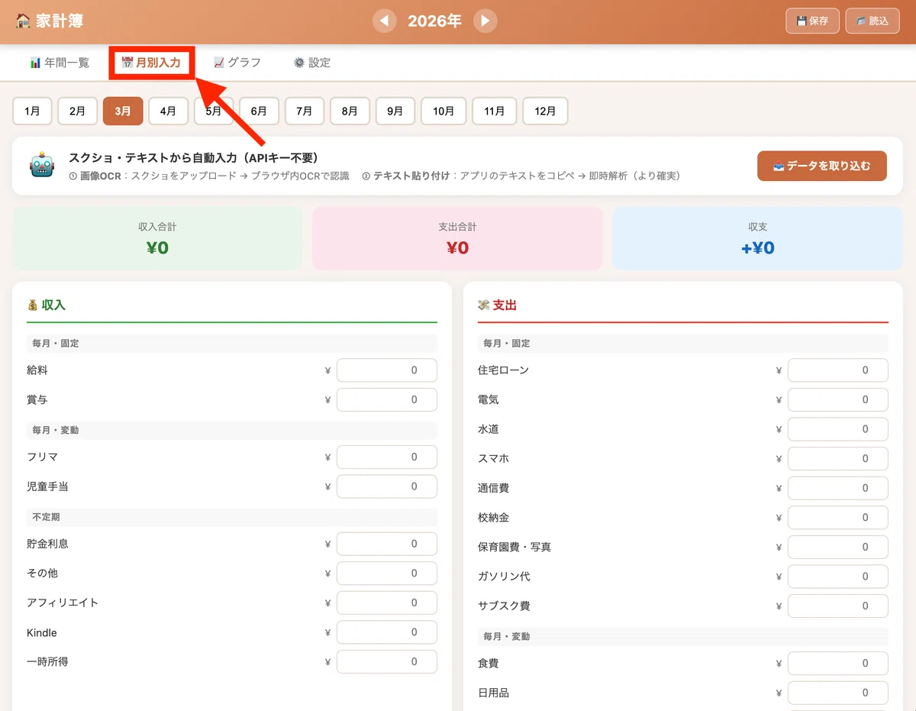The image size is (916, 711).
Task: Click the 一時所得 amount field
Action: 387,661
